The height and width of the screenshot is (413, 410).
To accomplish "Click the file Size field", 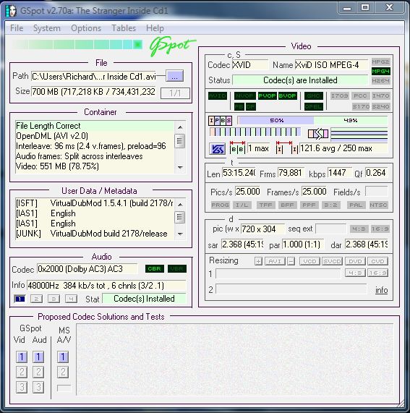I will click(93, 91).
